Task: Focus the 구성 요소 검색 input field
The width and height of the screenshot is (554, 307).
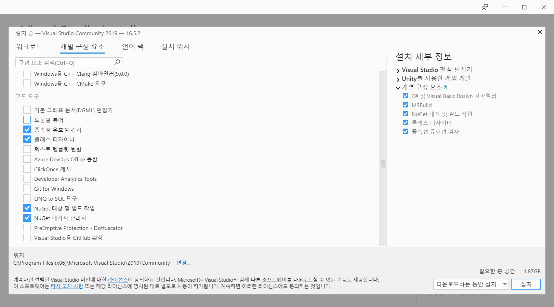Action: (69, 62)
